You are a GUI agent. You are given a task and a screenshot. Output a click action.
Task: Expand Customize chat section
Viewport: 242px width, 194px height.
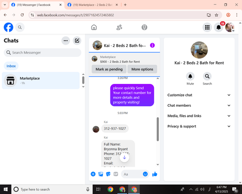coord(199,95)
